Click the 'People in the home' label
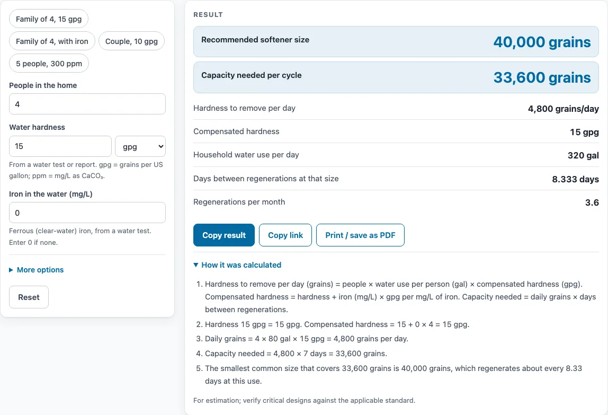Image resolution: width=608 pixels, height=415 pixels. [x=43, y=85]
